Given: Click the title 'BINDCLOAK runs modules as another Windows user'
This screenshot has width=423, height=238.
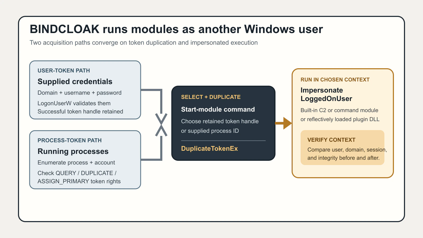Looking at the screenshot, I should pos(176,29).
